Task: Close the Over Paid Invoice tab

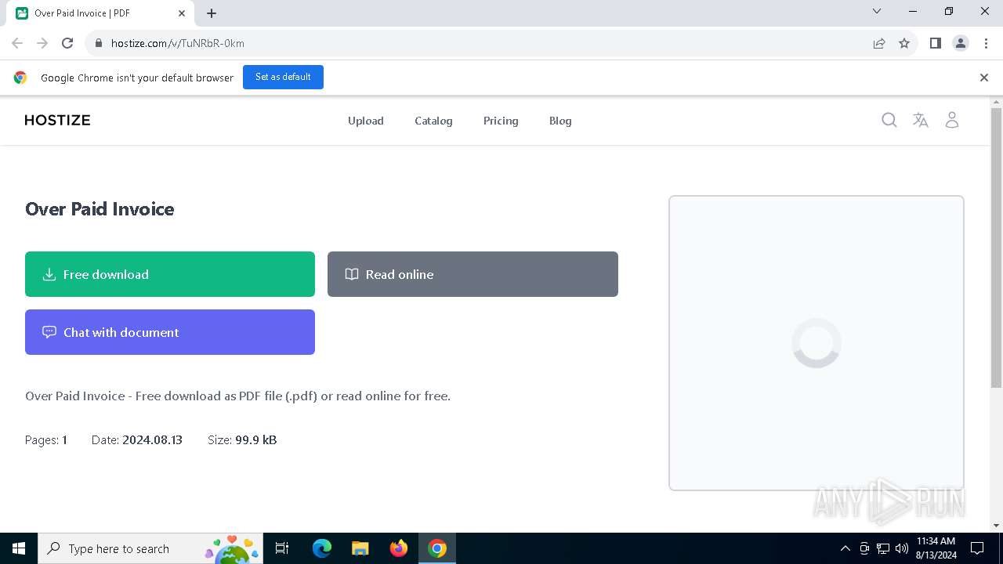Action: tap(182, 13)
